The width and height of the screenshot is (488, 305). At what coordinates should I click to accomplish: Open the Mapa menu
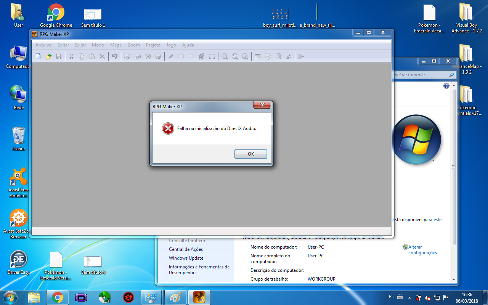coord(116,45)
